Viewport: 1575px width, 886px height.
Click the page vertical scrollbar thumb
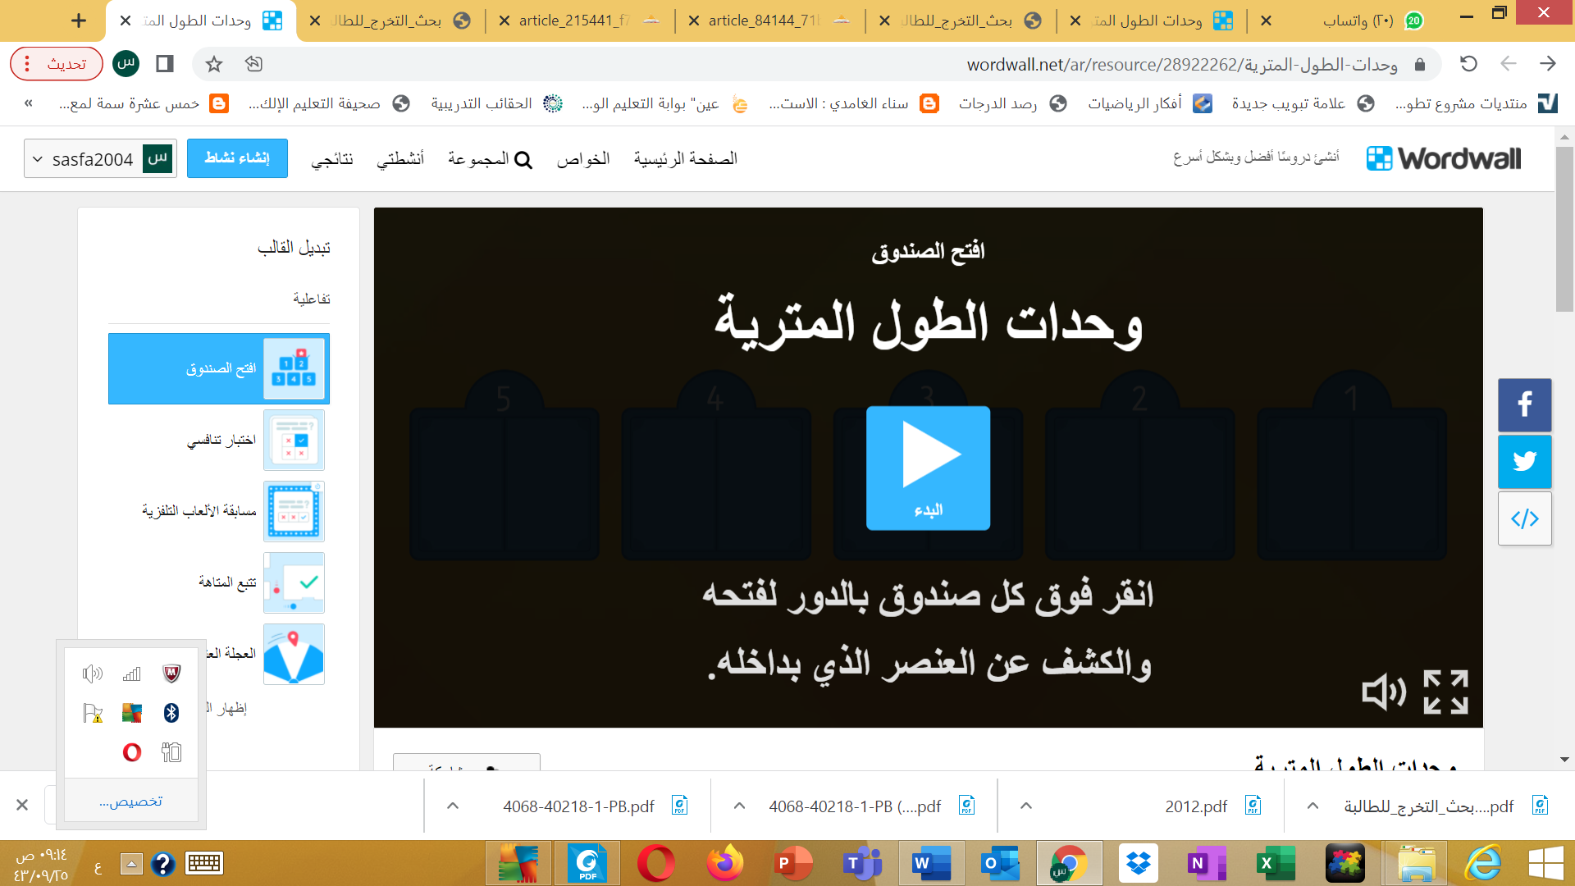[1564, 230]
